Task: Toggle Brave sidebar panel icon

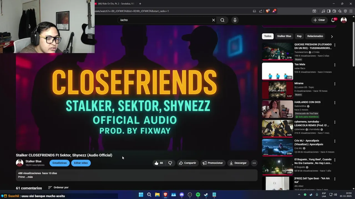Action: [x=329, y=11]
